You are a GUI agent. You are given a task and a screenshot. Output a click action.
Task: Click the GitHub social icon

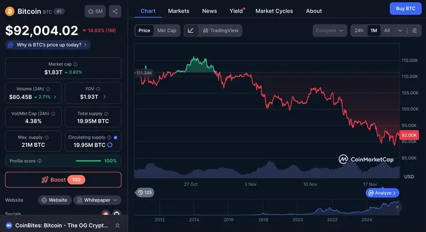[x=117, y=213]
